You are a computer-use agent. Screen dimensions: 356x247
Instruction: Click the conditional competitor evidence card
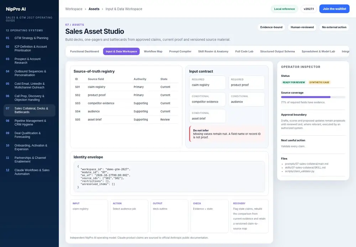pyautogui.click(x=207, y=99)
